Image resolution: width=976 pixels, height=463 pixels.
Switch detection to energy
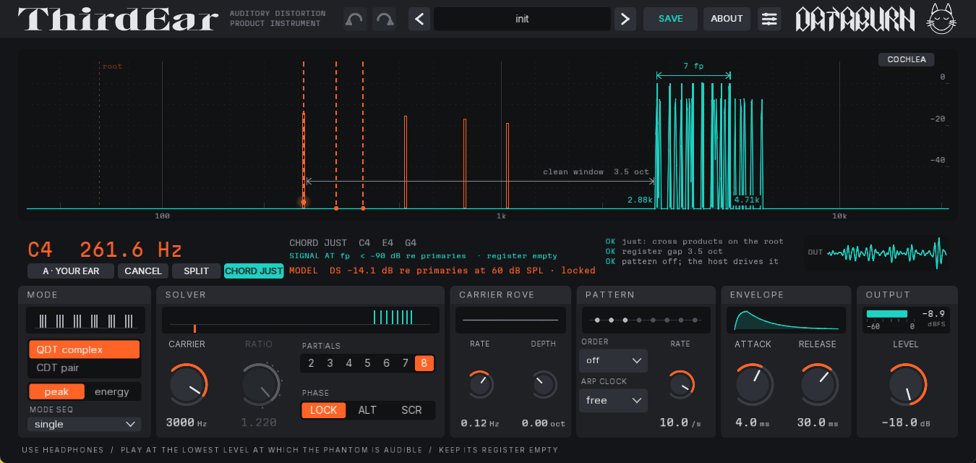coord(112,392)
